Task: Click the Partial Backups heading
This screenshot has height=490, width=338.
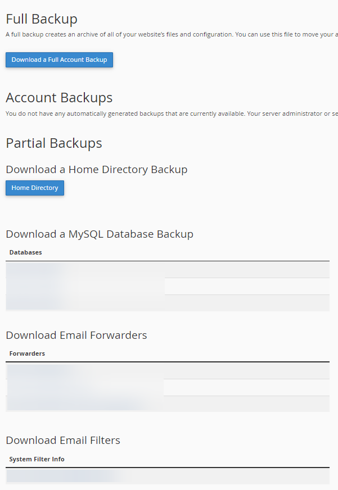Action: click(x=54, y=143)
